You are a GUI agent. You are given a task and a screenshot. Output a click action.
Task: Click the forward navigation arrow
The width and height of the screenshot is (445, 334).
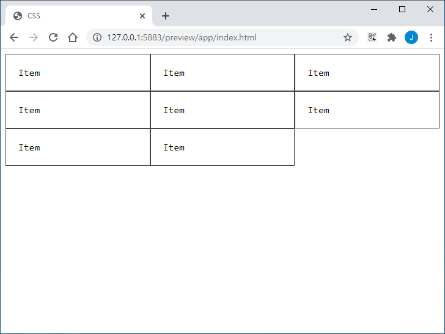(34, 37)
